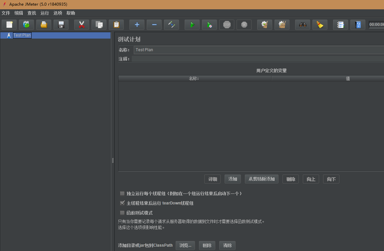
Task: Save the test plan with floppy icon
Action: coord(61,25)
